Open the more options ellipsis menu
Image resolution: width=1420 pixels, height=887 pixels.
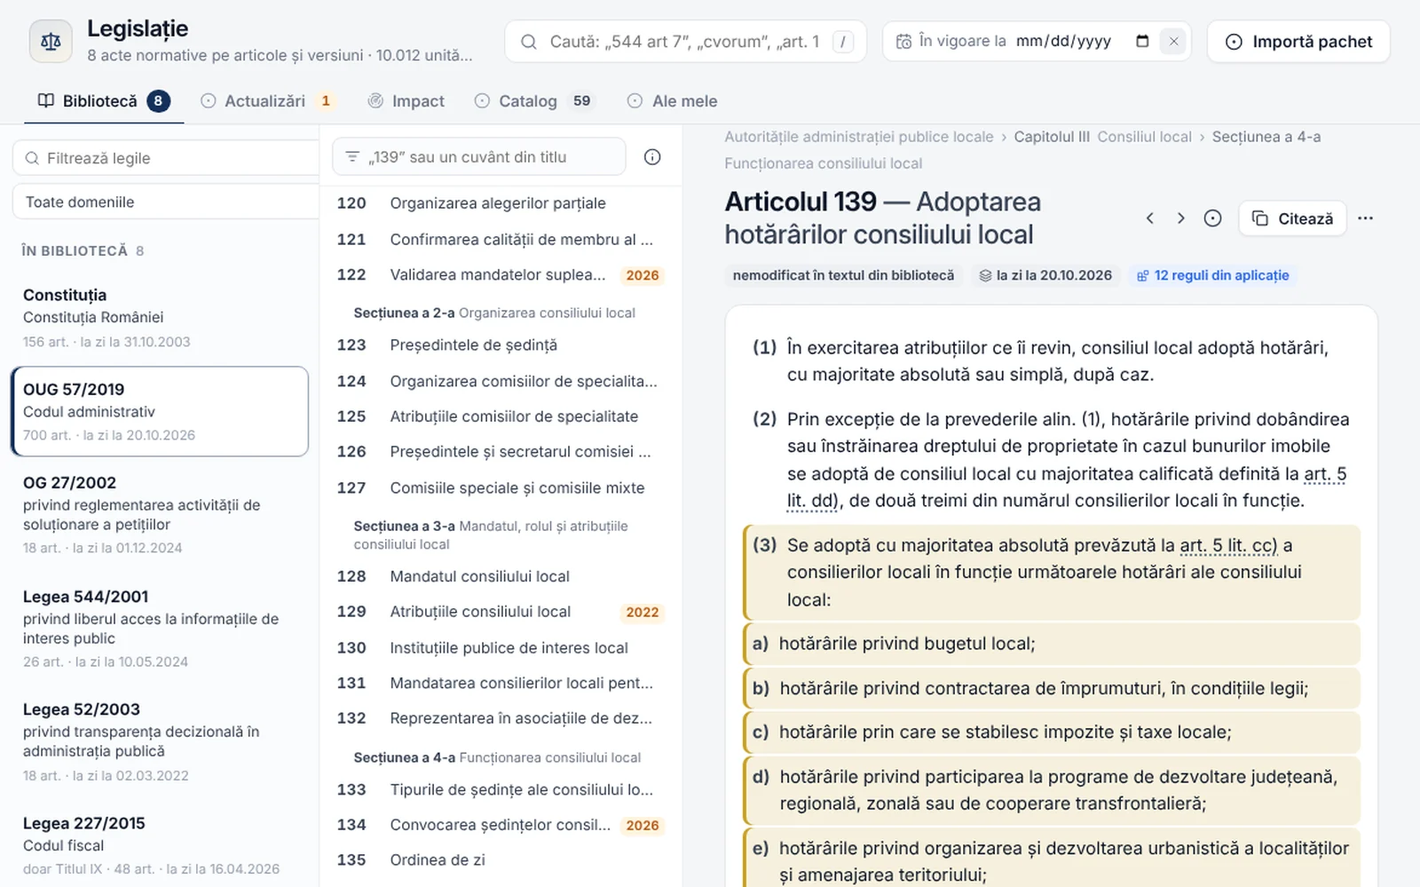point(1365,218)
